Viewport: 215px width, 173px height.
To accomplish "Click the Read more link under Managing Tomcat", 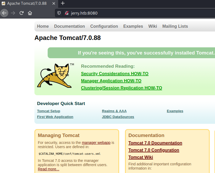I will tap(48, 169).
